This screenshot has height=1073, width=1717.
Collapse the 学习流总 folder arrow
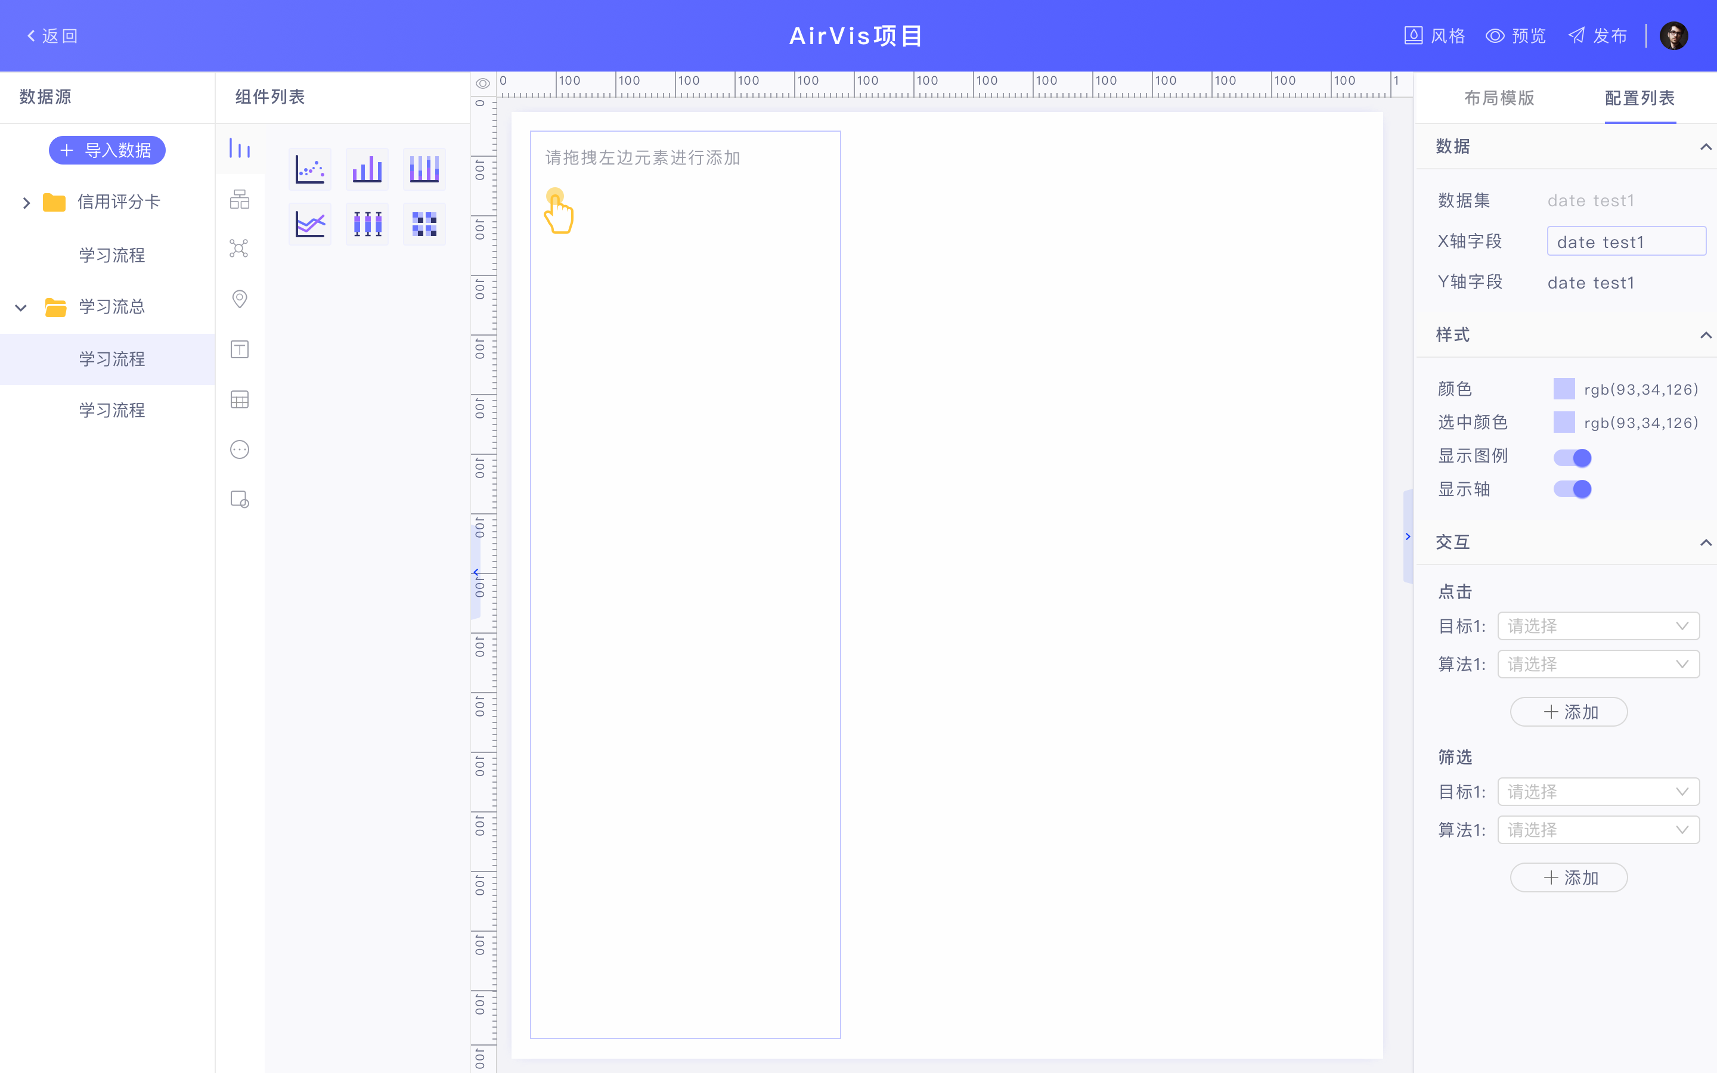coord(21,308)
